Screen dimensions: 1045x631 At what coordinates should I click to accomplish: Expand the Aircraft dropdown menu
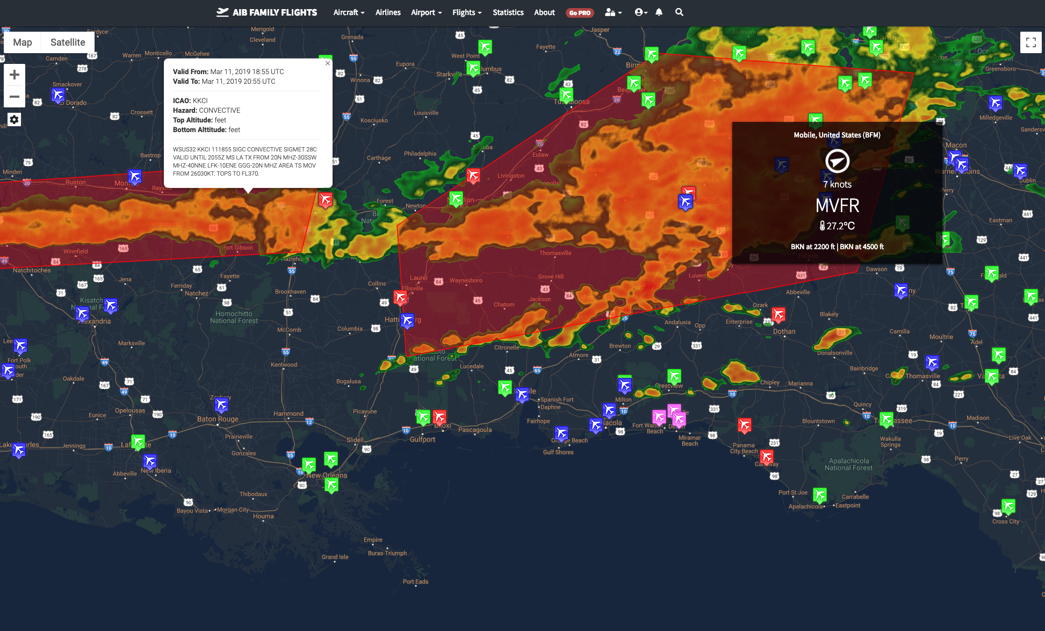[x=349, y=12]
